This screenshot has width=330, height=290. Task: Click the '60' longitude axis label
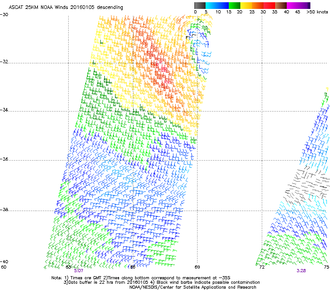4,267
